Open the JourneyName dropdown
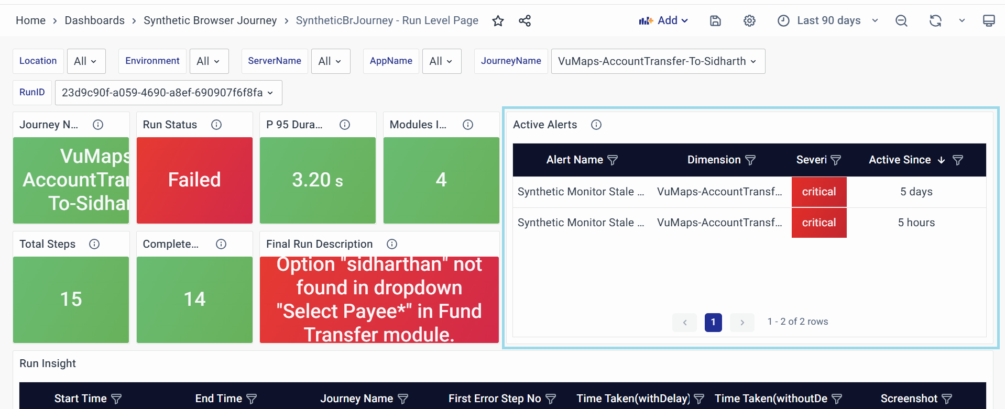 pyautogui.click(x=658, y=61)
